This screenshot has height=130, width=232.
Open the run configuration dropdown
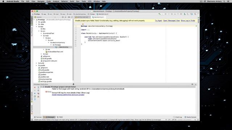pos(162,14)
